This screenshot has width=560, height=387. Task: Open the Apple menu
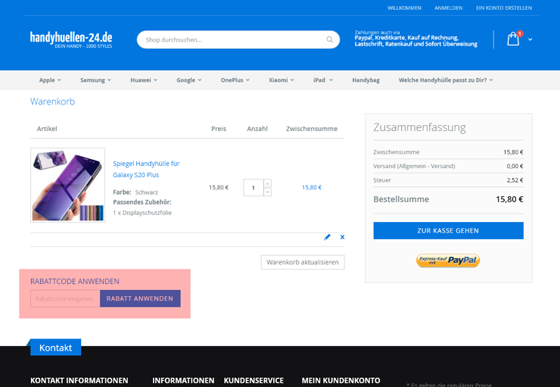point(50,80)
